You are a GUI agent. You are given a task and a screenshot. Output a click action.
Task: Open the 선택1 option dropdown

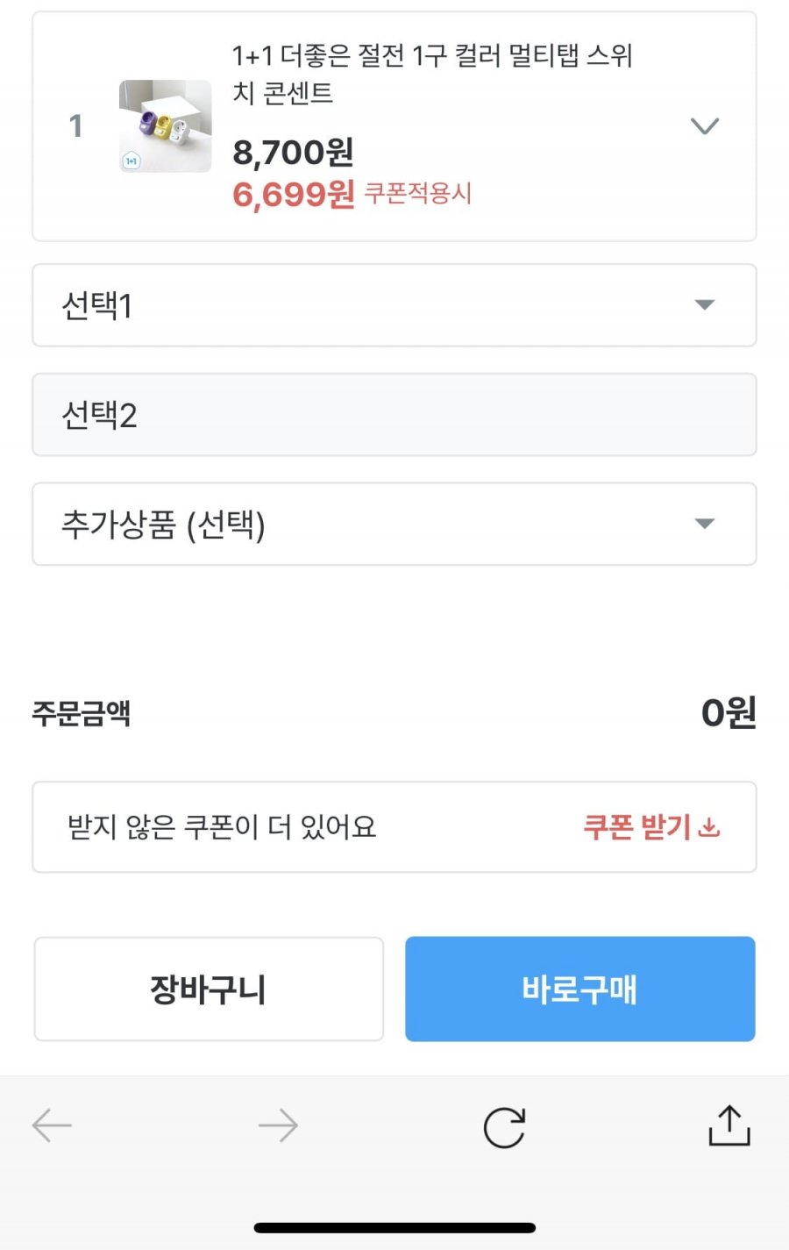pos(394,305)
